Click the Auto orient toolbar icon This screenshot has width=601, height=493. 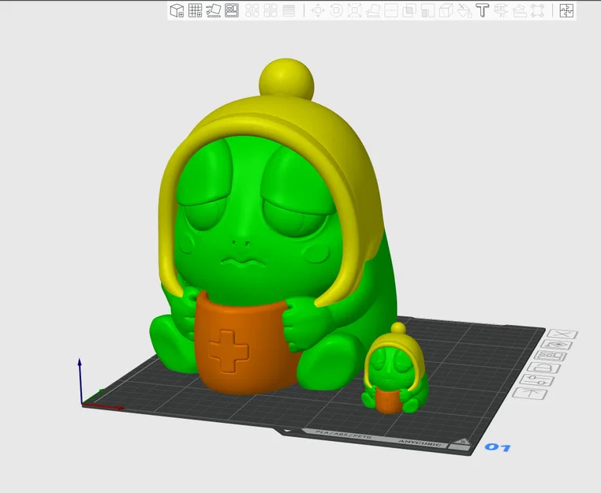(214, 10)
